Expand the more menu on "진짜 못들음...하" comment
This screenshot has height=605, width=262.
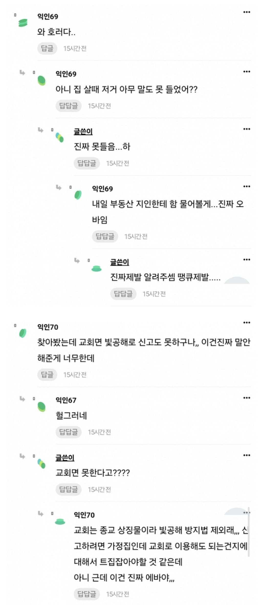[x=246, y=129]
